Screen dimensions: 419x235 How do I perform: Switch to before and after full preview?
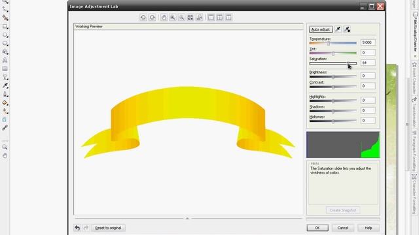tap(220, 18)
